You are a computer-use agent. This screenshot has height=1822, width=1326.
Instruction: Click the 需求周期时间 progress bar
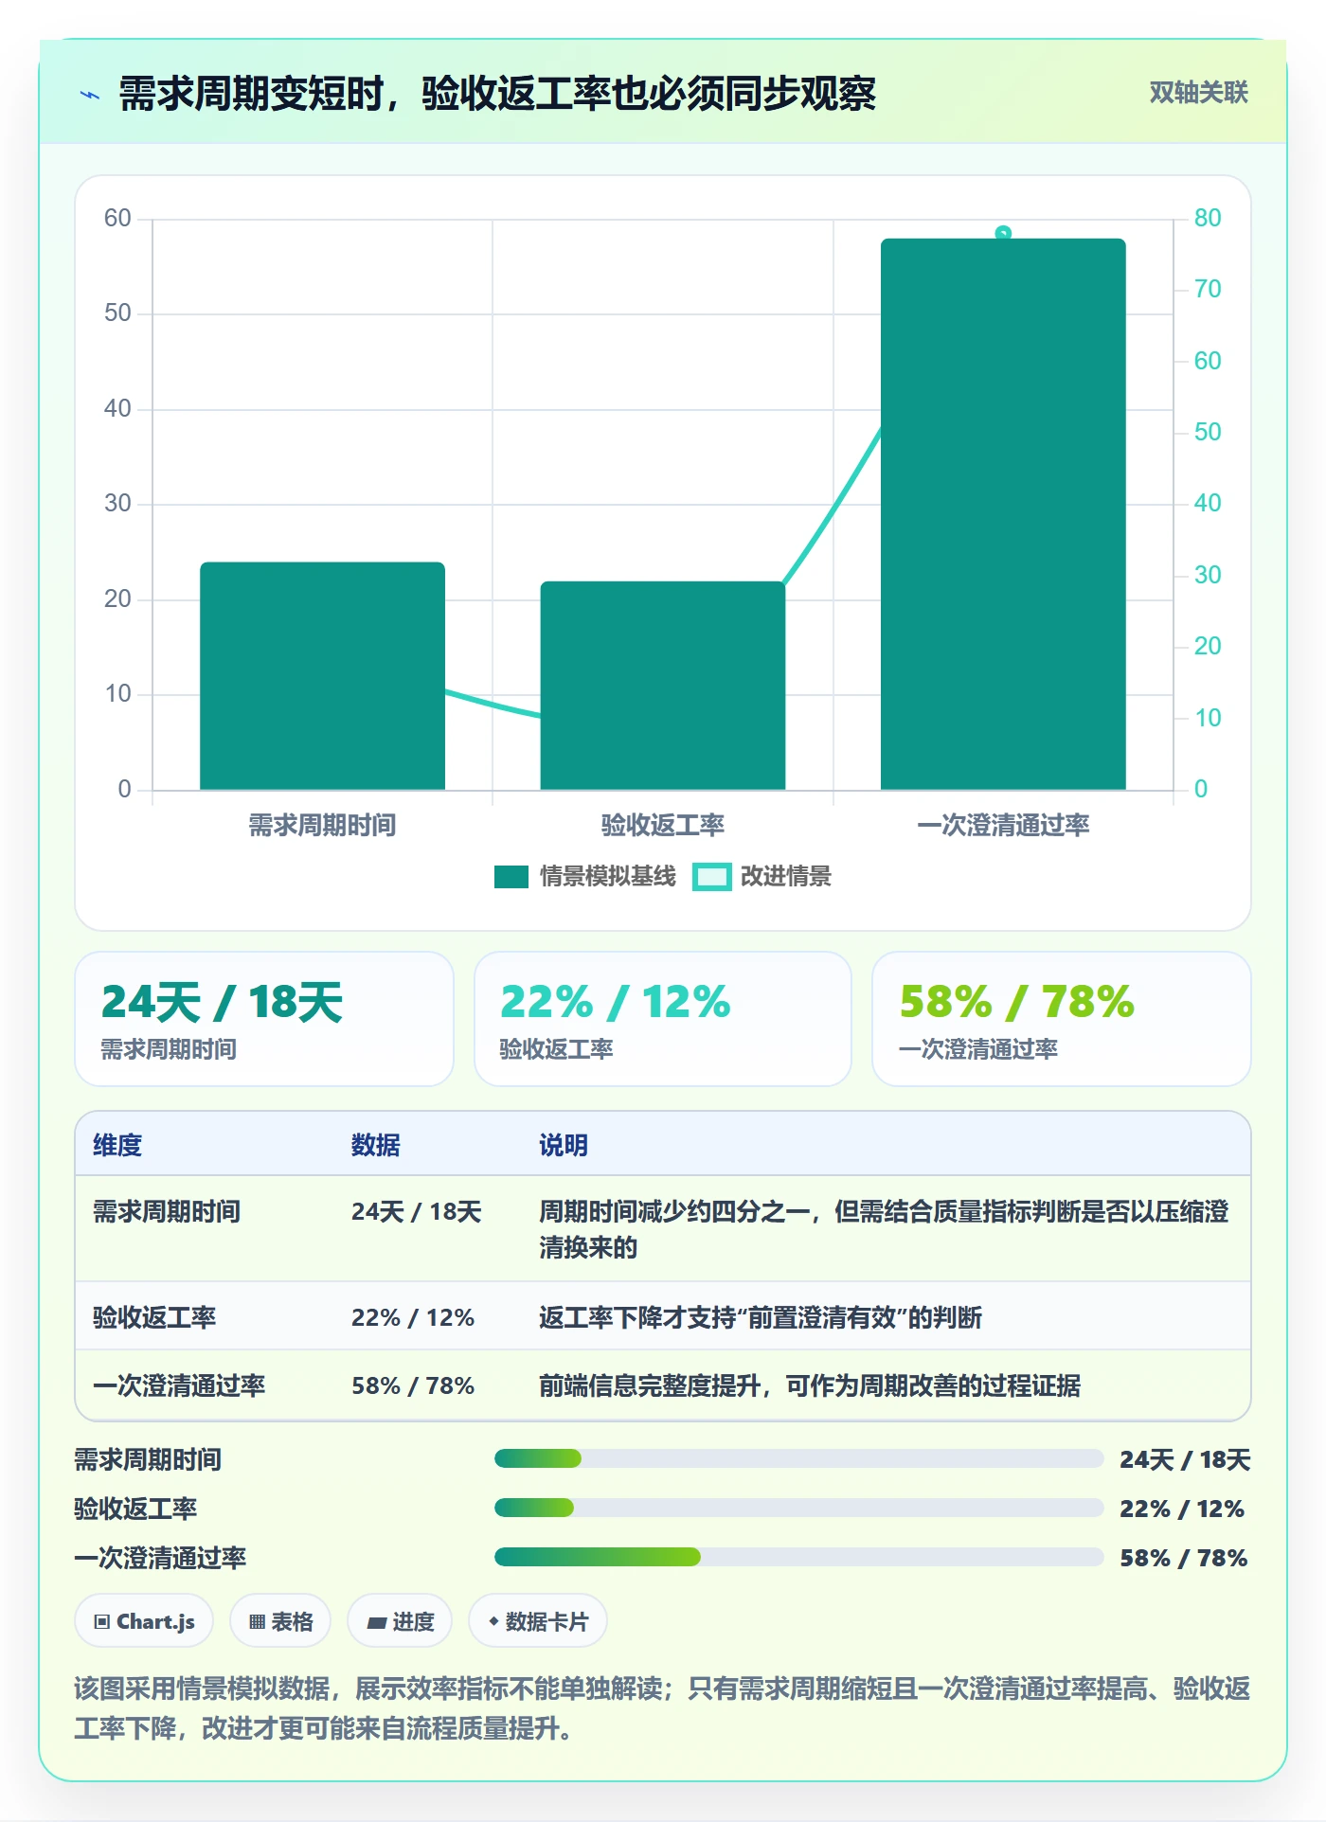tap(798, 1458)
